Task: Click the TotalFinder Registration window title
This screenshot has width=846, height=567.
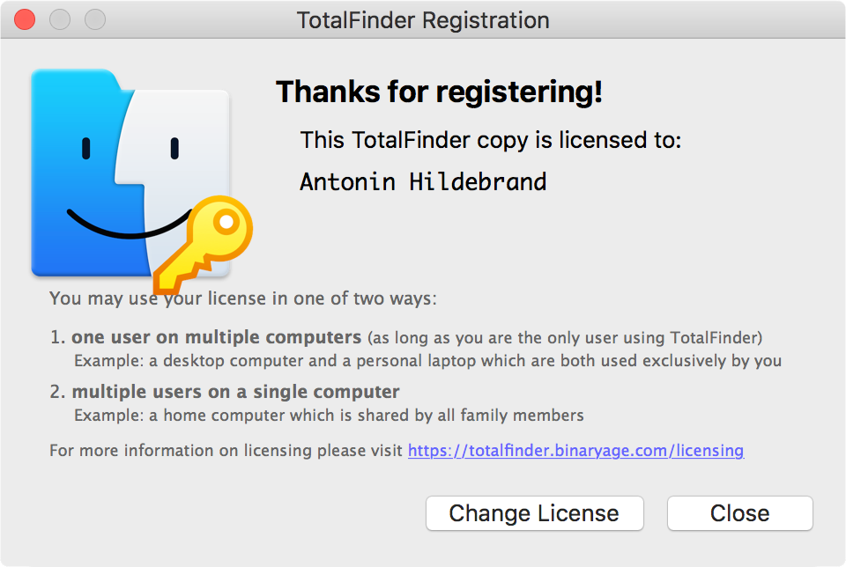Action: [x=423, y=19]
